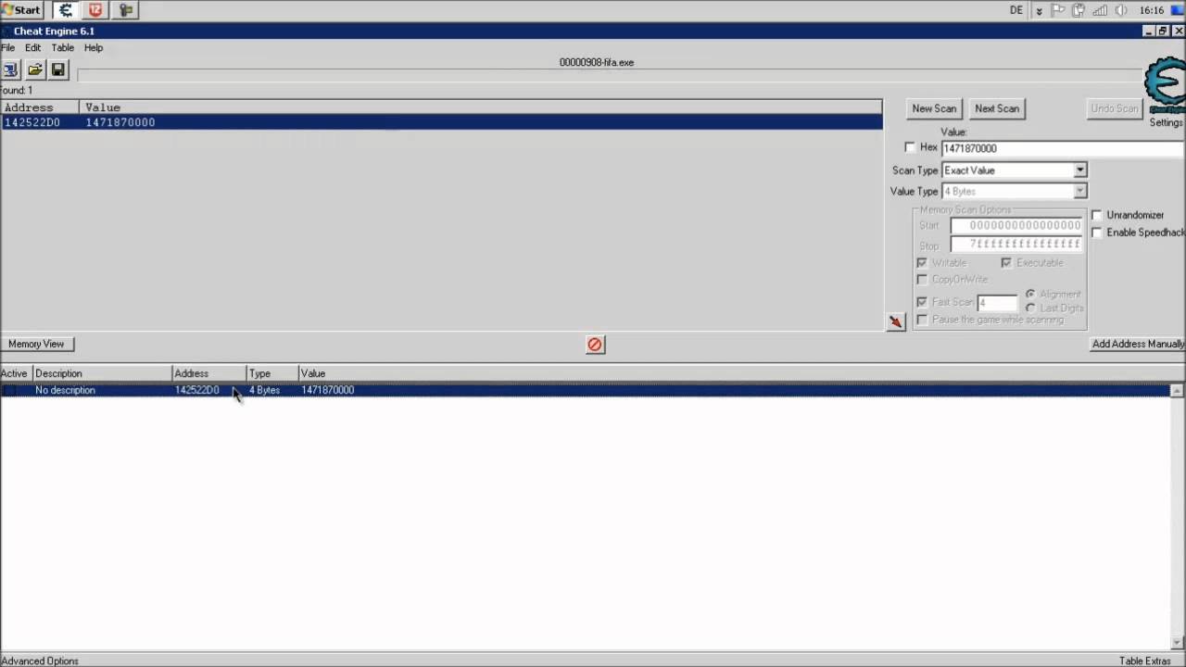Image resolution: width=1186 pixels, height=667 pixels.
Task: Click Value column header in address table
Action: click(x=741, y=373)
